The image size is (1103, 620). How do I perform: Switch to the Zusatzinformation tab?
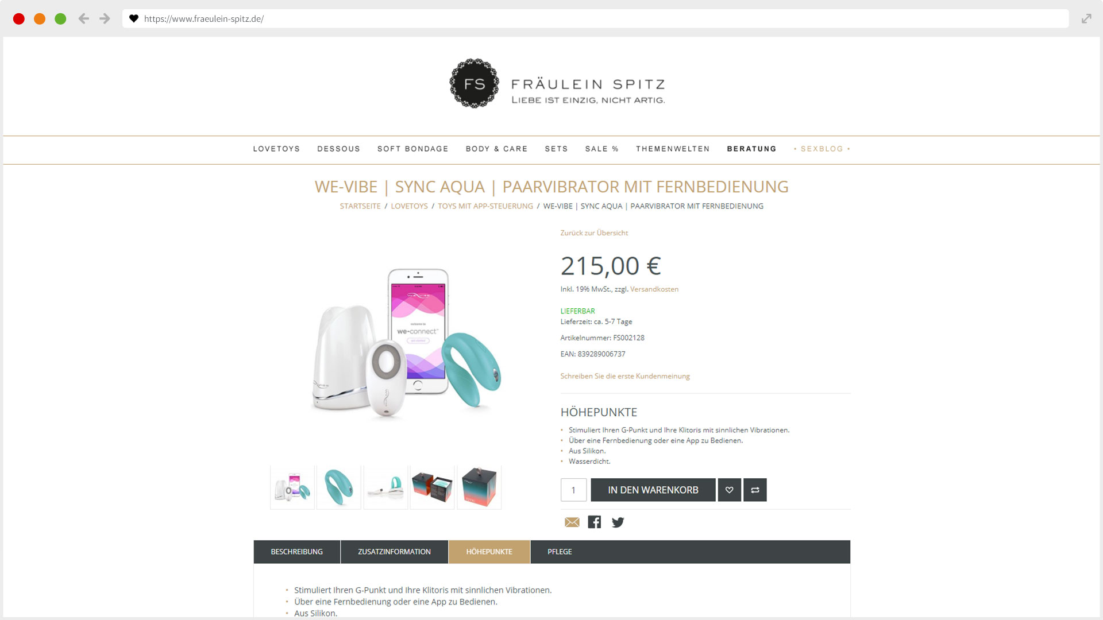coord(394,552)
